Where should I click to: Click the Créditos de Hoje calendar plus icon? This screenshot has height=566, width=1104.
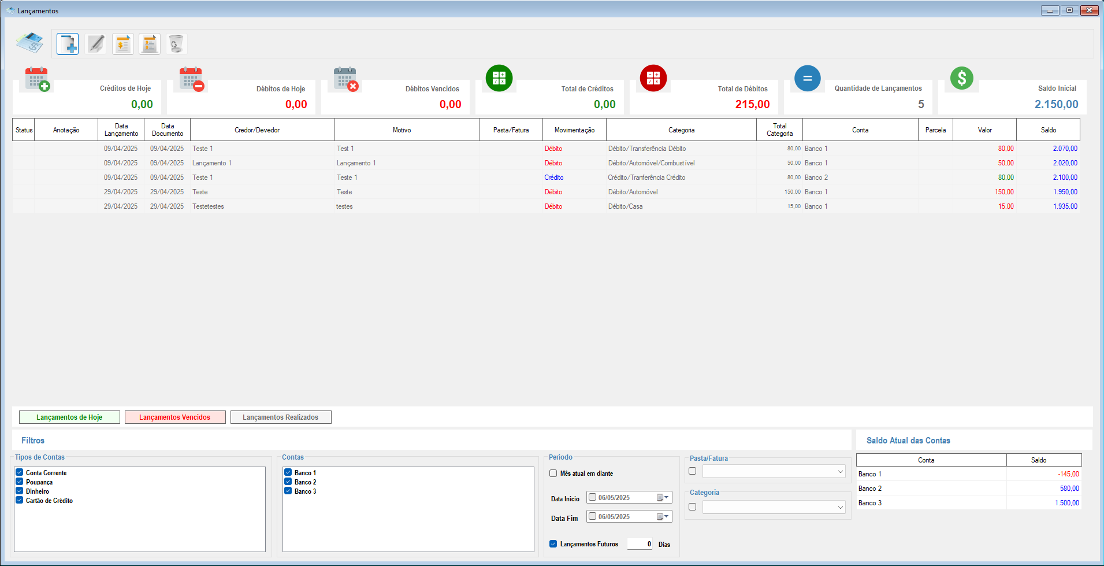pos(38,79)
